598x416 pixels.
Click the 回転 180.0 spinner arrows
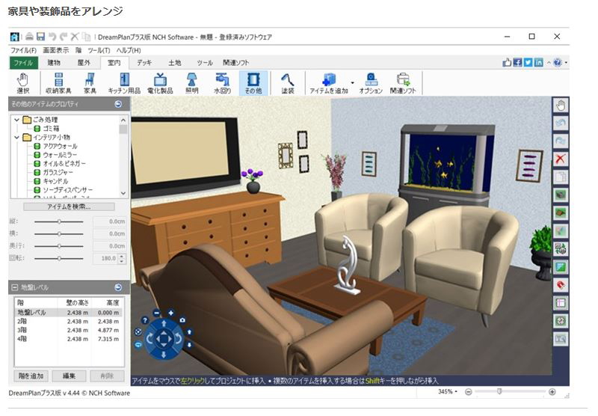[x=122, y=258]
